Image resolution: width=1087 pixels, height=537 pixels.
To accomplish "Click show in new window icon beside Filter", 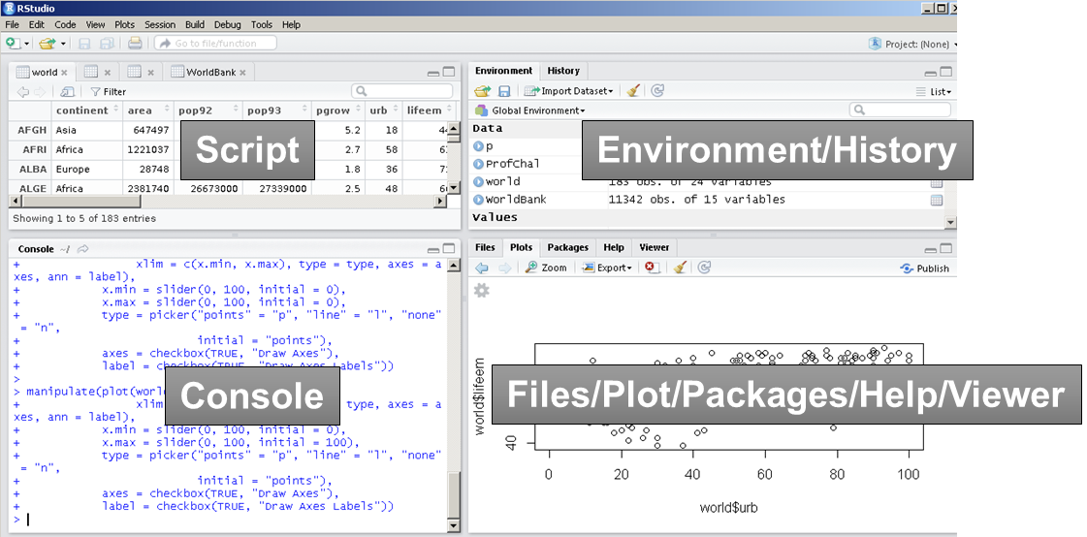I will (67, 91).
